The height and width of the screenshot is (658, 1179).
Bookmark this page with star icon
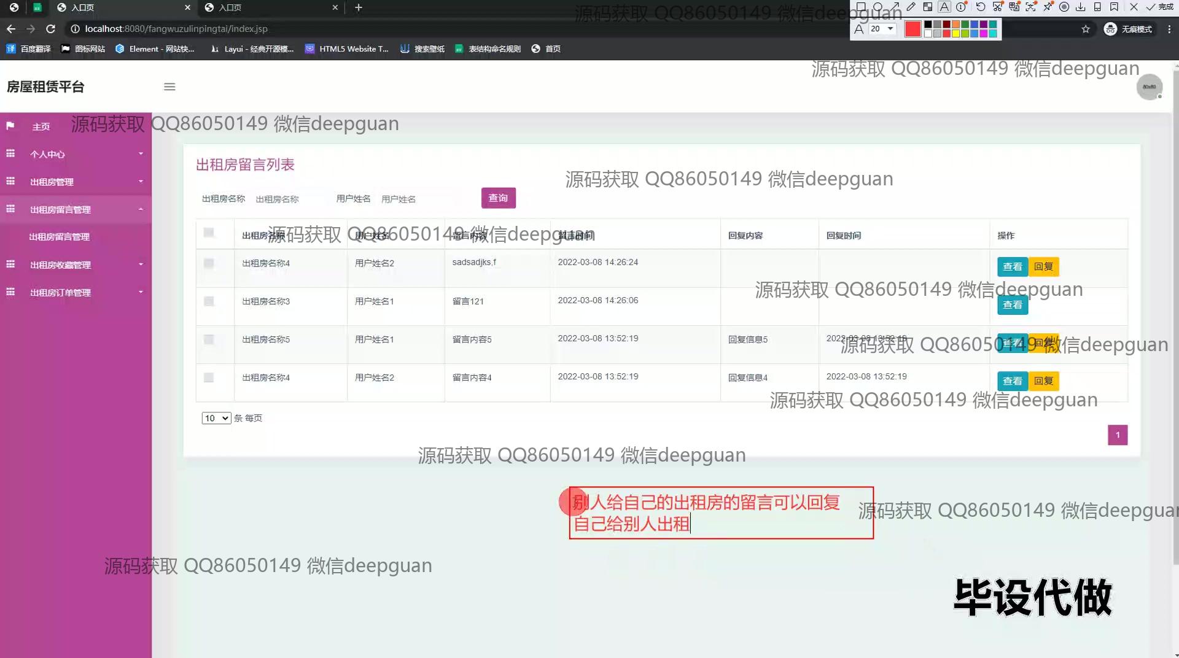pos(1086,29)
